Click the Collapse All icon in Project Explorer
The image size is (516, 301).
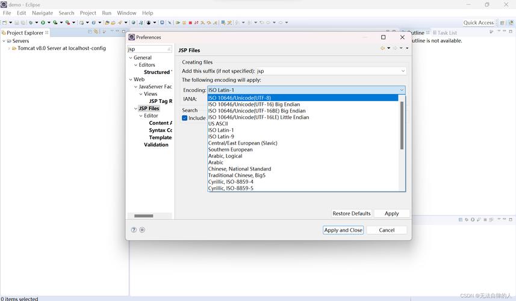pyautogui.click(x=90, y=32)
